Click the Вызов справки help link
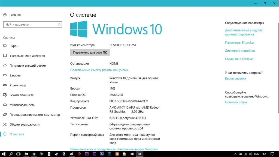This screenshot has width=279, height=157. click(x=235, y=79)
